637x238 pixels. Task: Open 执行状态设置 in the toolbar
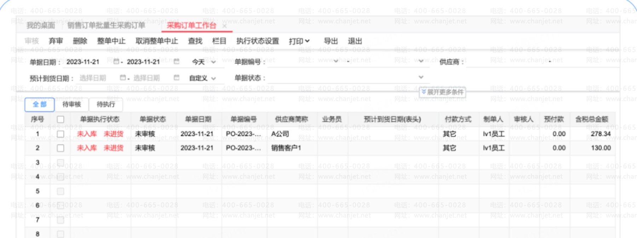click(258, 41)
